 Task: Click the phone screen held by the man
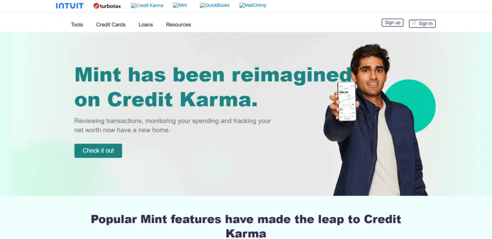[x=347, y=101]
